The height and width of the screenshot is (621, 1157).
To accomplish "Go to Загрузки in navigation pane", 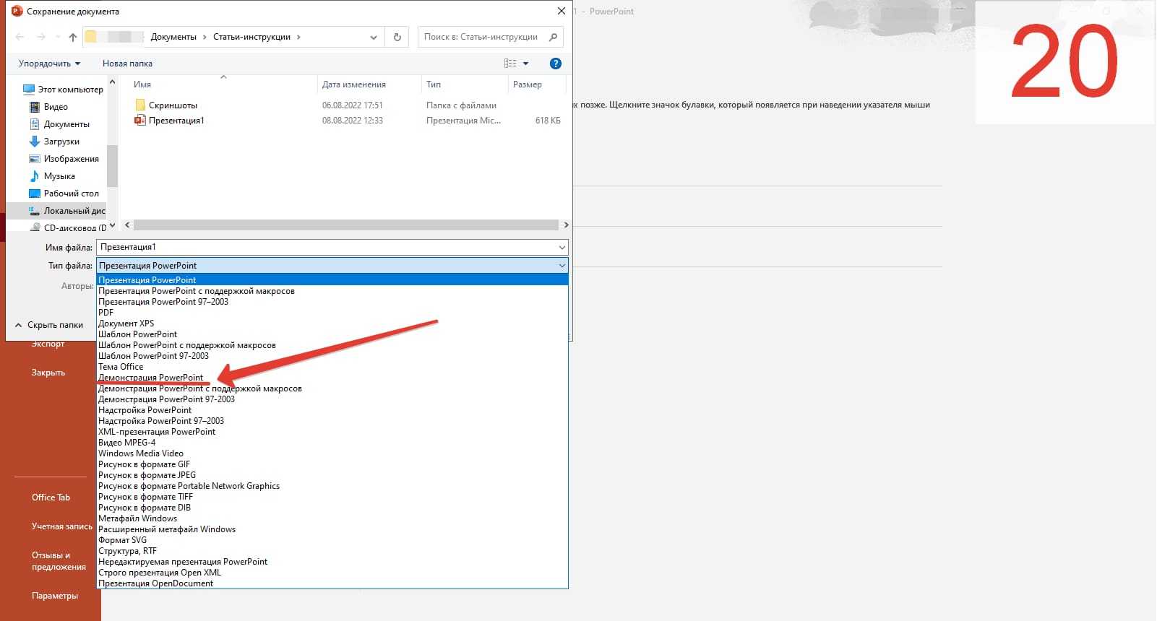I will tap(61, 142).
